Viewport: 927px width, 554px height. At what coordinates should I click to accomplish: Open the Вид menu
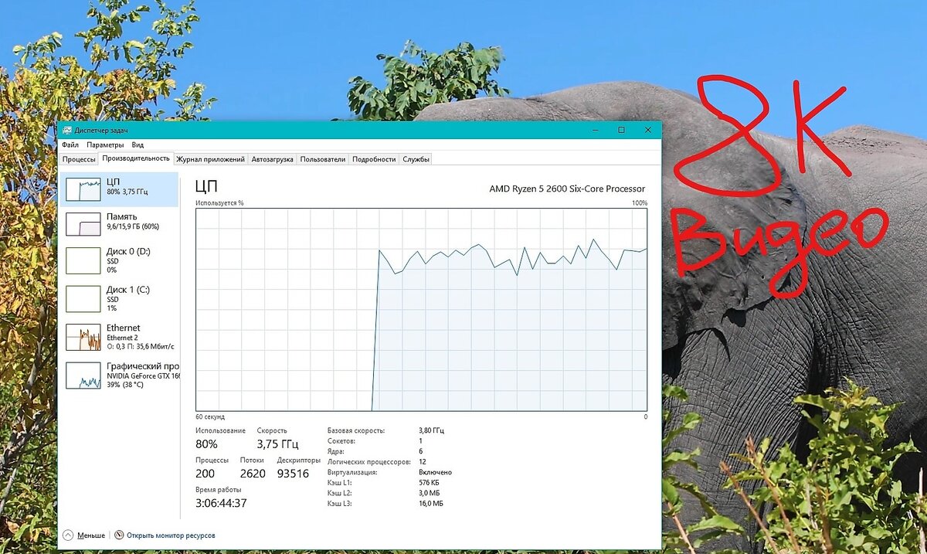coord(138,144)
